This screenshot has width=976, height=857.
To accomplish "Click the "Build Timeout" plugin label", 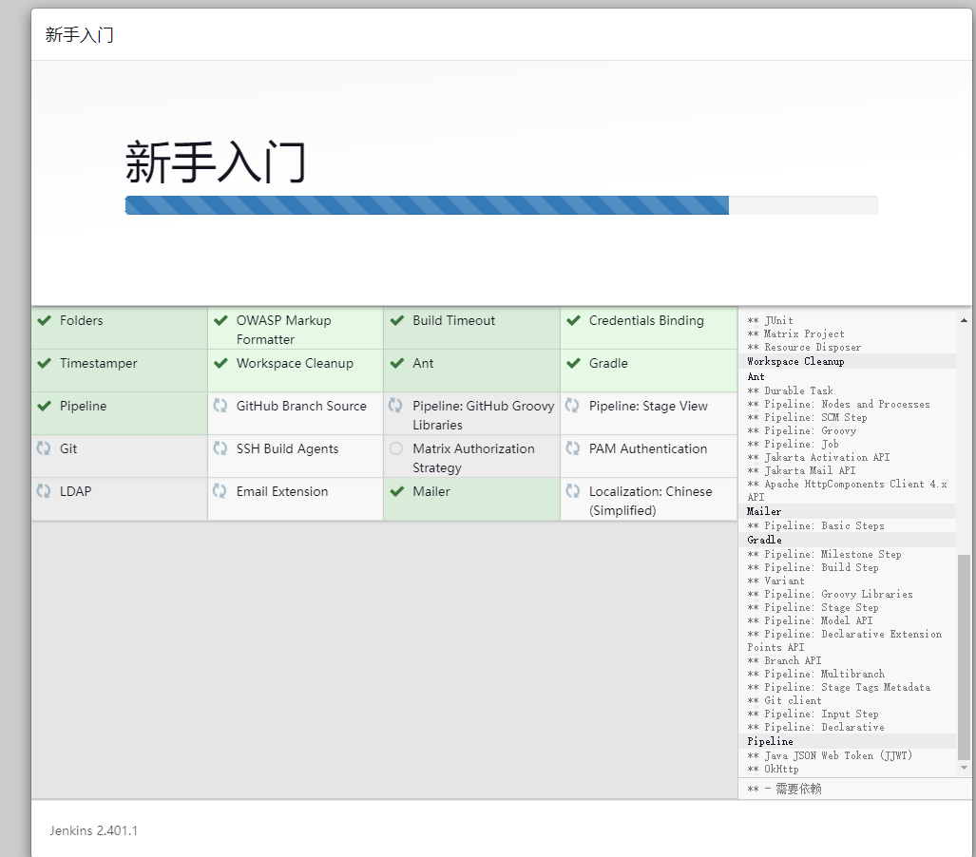I will [453, 320].
